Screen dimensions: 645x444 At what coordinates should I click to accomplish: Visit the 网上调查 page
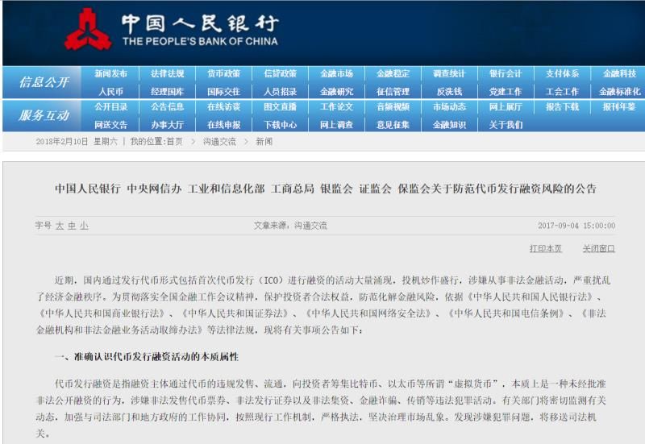coord(336,125)
